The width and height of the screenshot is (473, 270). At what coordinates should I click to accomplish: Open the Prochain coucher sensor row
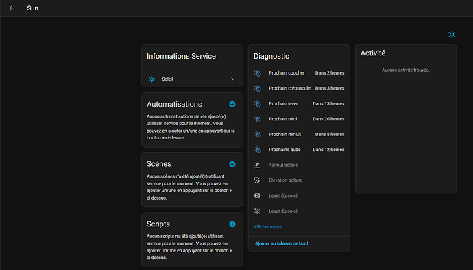[299, 73]
